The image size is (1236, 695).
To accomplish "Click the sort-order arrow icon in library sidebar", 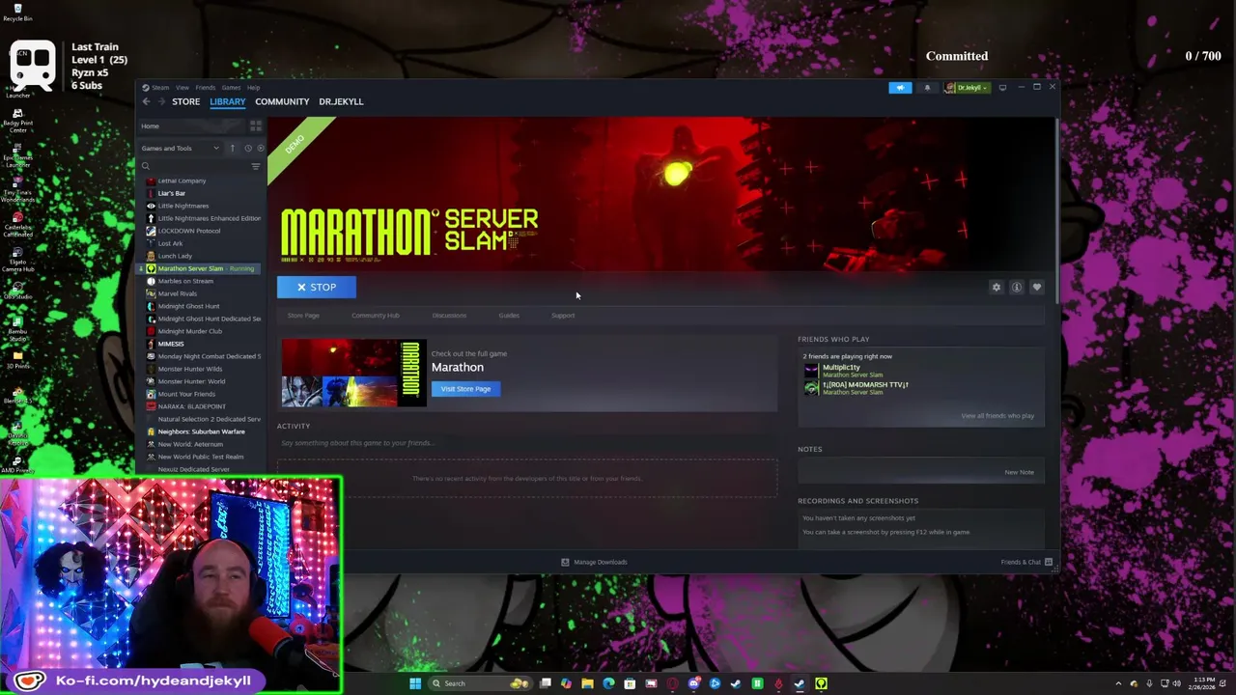I will pos(232,149).
